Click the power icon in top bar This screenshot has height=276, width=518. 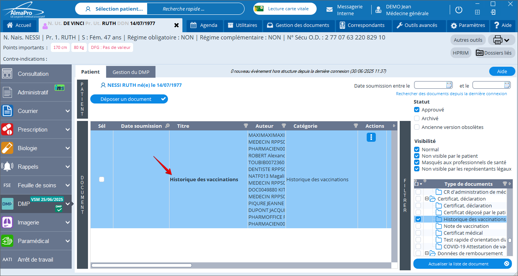[x=458, y=10]
